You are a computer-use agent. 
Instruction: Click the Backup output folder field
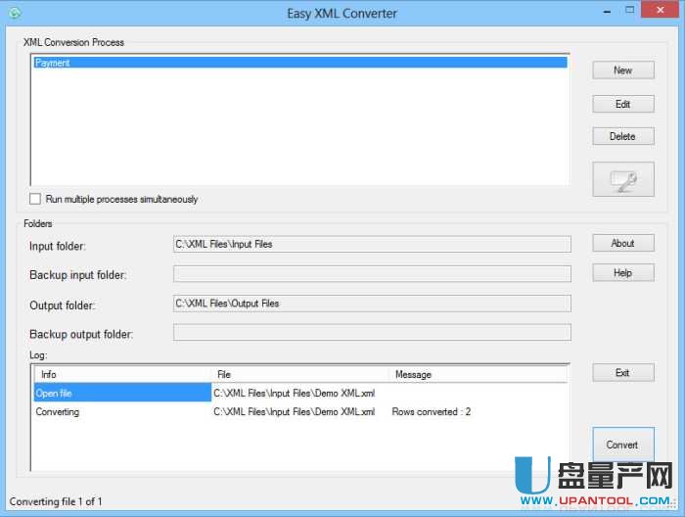(x=372, y=333)
